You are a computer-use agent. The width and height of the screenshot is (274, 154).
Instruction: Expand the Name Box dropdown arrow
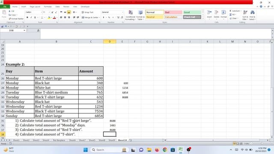(24, 30)
